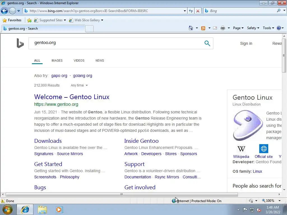The width and height of the screenshot is (287, 215).
Task: Click the Bing logo on the page
Action: pos(20,43)
